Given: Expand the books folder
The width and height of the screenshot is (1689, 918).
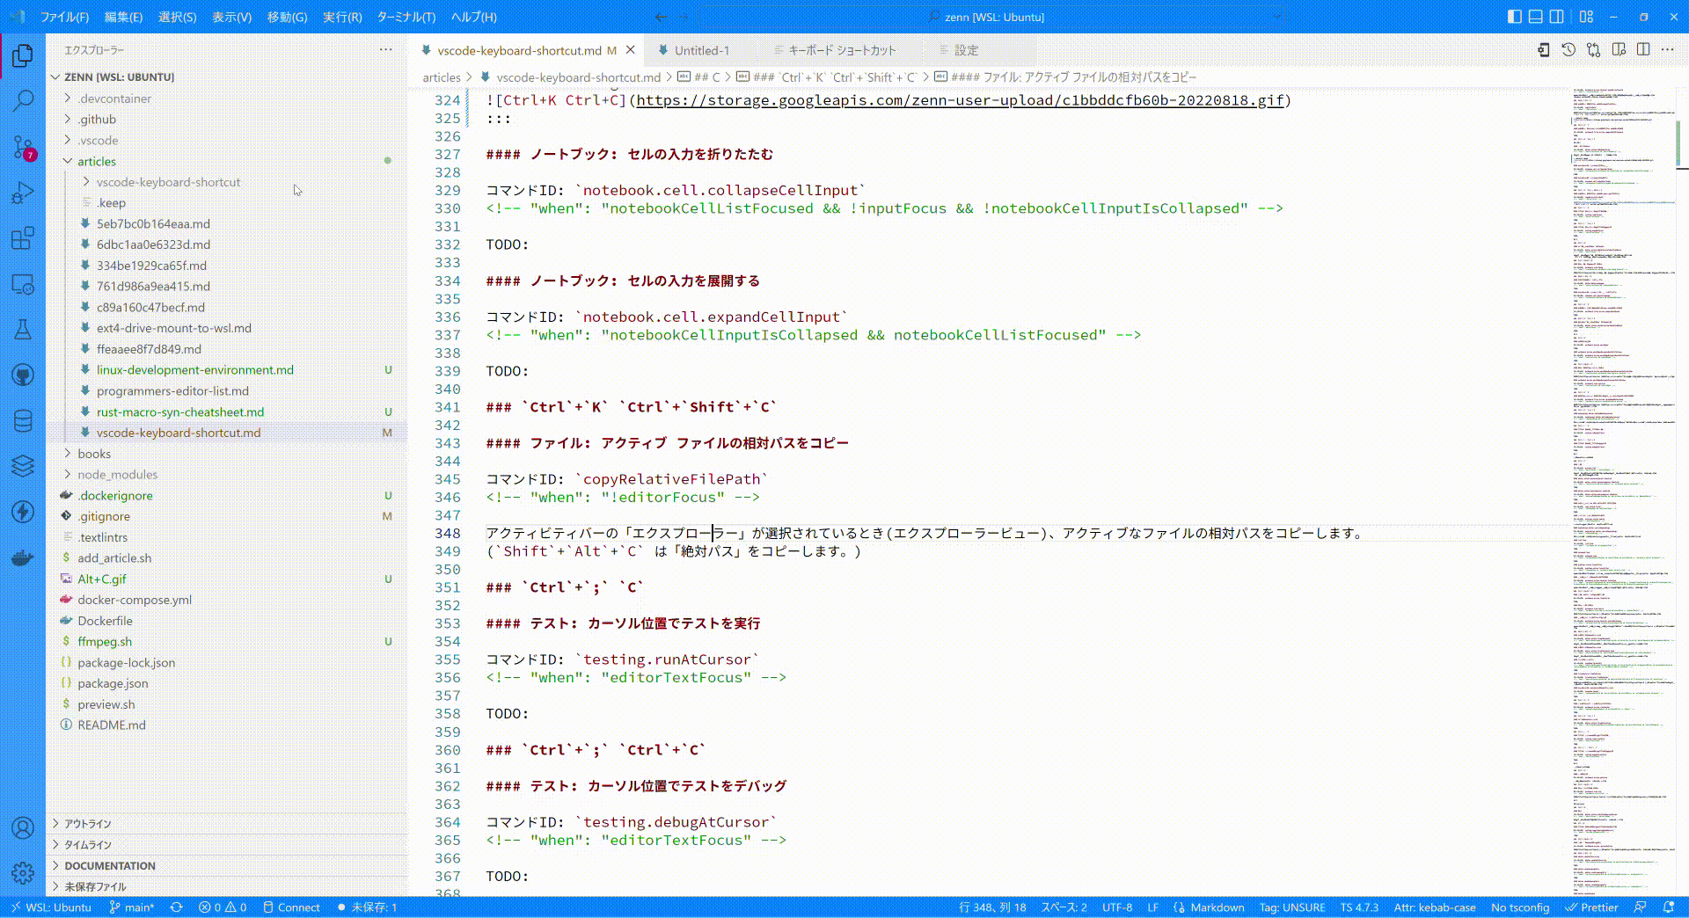Looking at the screenshot, I should pyautogui.click(x=227, y=454).
